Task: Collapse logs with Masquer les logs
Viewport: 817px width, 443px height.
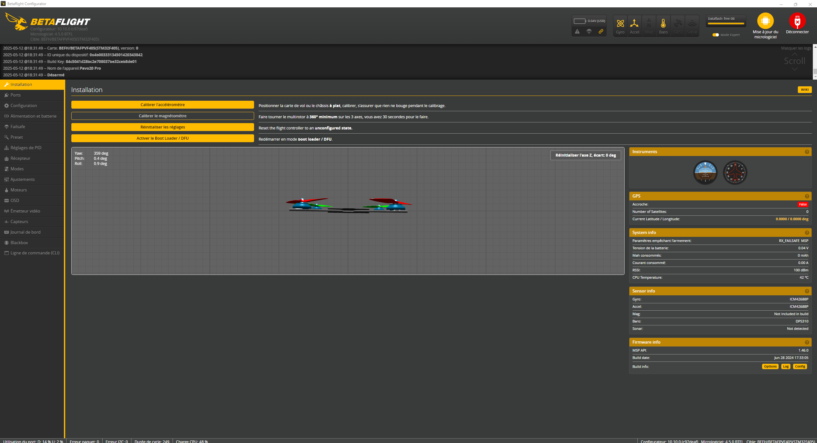Action: (796, 48)
